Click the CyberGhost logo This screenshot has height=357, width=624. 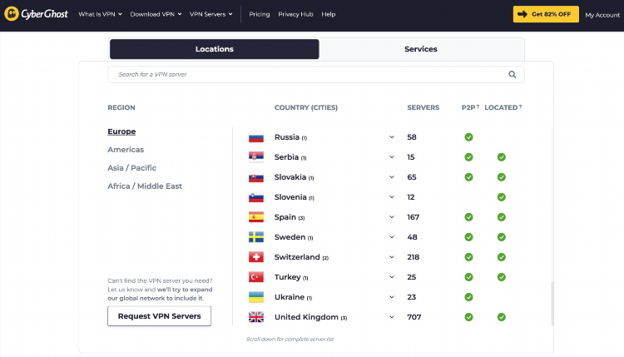point(36,14)
